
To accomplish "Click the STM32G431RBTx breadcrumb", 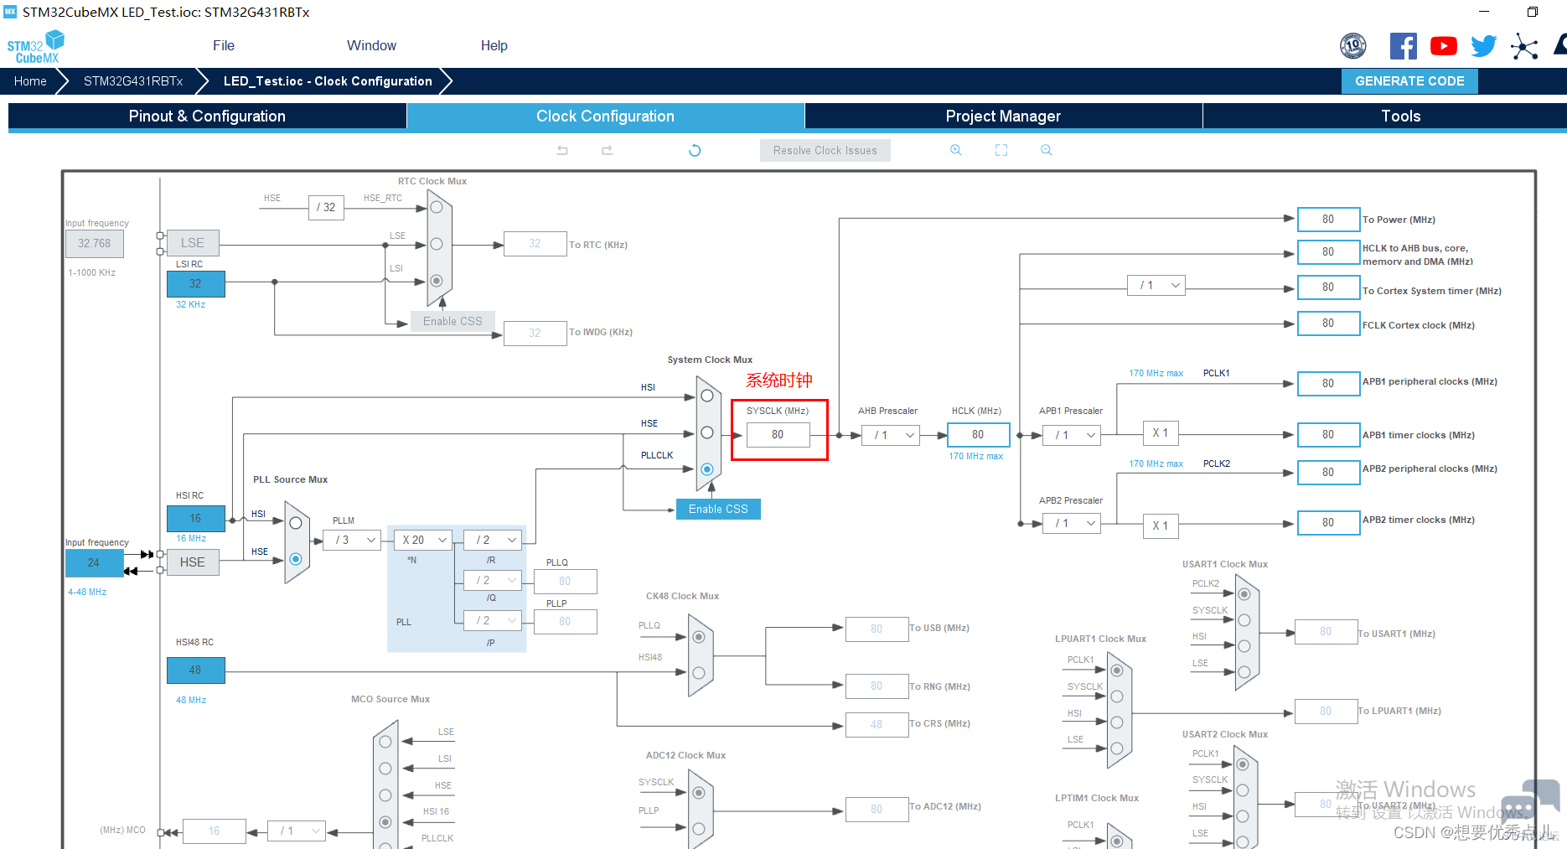I will (x=133, y=81).
